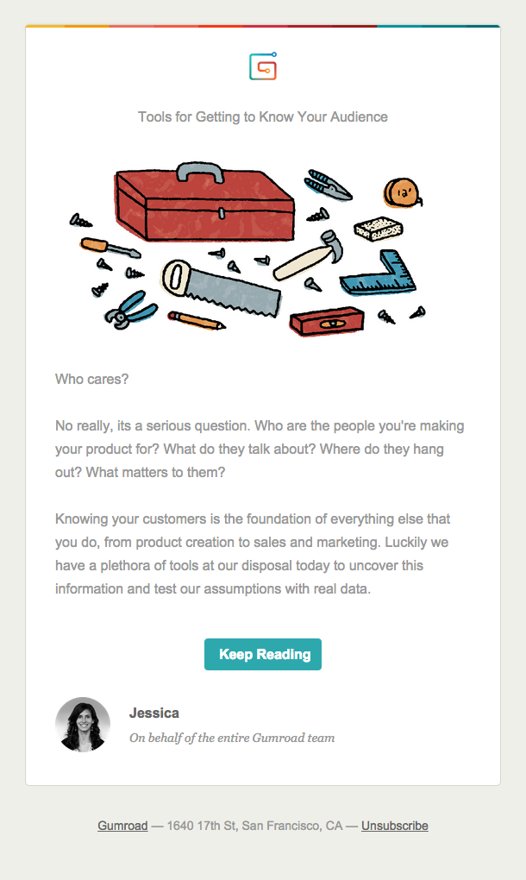The height and width of the screenshot is (880, 526).
Task: Click the Who cares? opening line
Action: [x=92, y=379]
